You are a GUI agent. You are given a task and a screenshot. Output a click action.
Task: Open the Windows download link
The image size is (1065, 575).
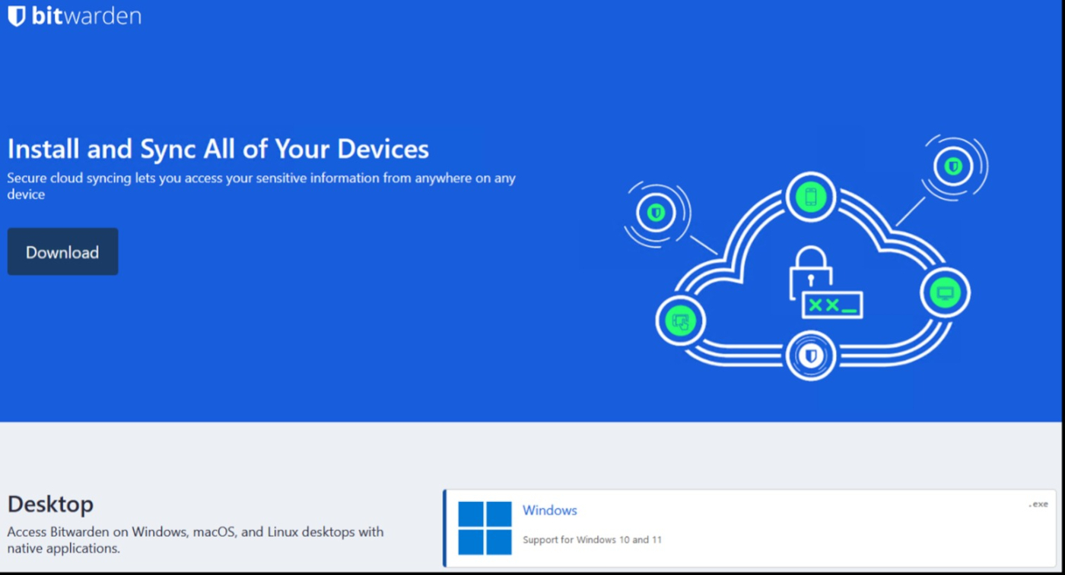pos(549,510)
